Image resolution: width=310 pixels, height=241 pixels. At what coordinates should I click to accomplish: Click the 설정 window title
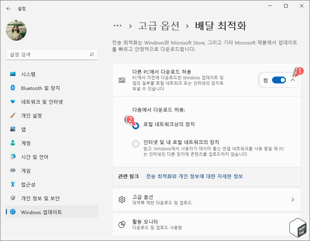click(22, 9)
